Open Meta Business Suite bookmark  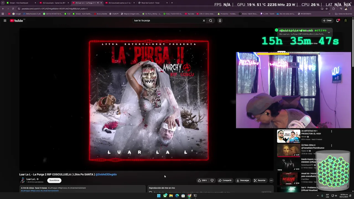pyautogui.click(x=32, y=14)
